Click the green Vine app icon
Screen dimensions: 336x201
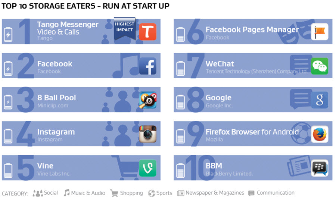tap(147, 168)
